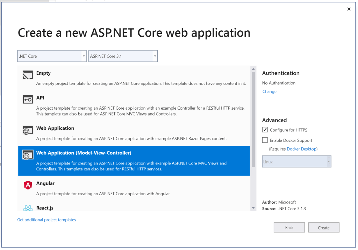The height and width of the screenshot is (250, 358).
Task: Enable Docker Support
Action: click(265, 140)
